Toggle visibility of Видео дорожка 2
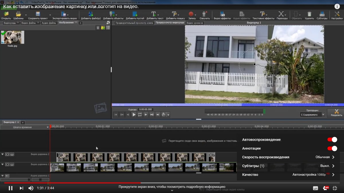The height and width of the screenshot is (193, 344). point(7,154)
